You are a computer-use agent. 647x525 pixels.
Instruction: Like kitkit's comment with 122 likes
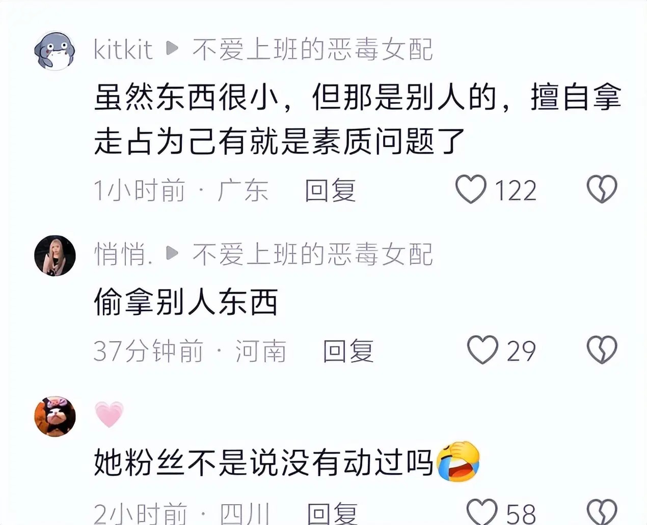point(470,189)
